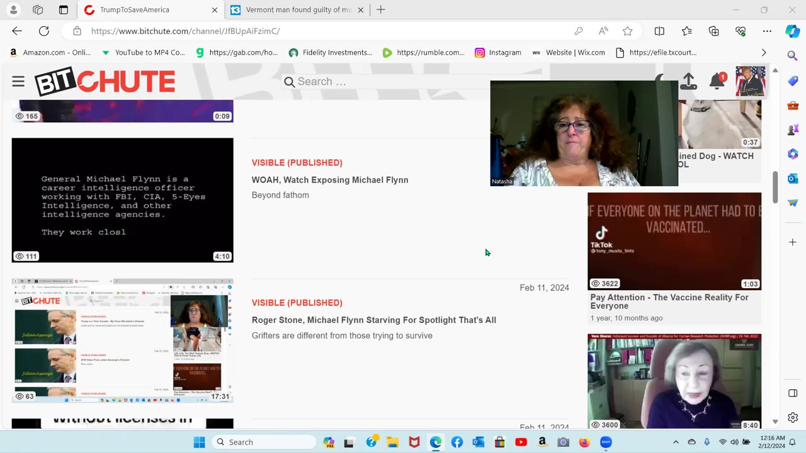Open Firefox from the taskbar
Image resolution: width=806 pixels, height=453 pixels.
(584, 442)
